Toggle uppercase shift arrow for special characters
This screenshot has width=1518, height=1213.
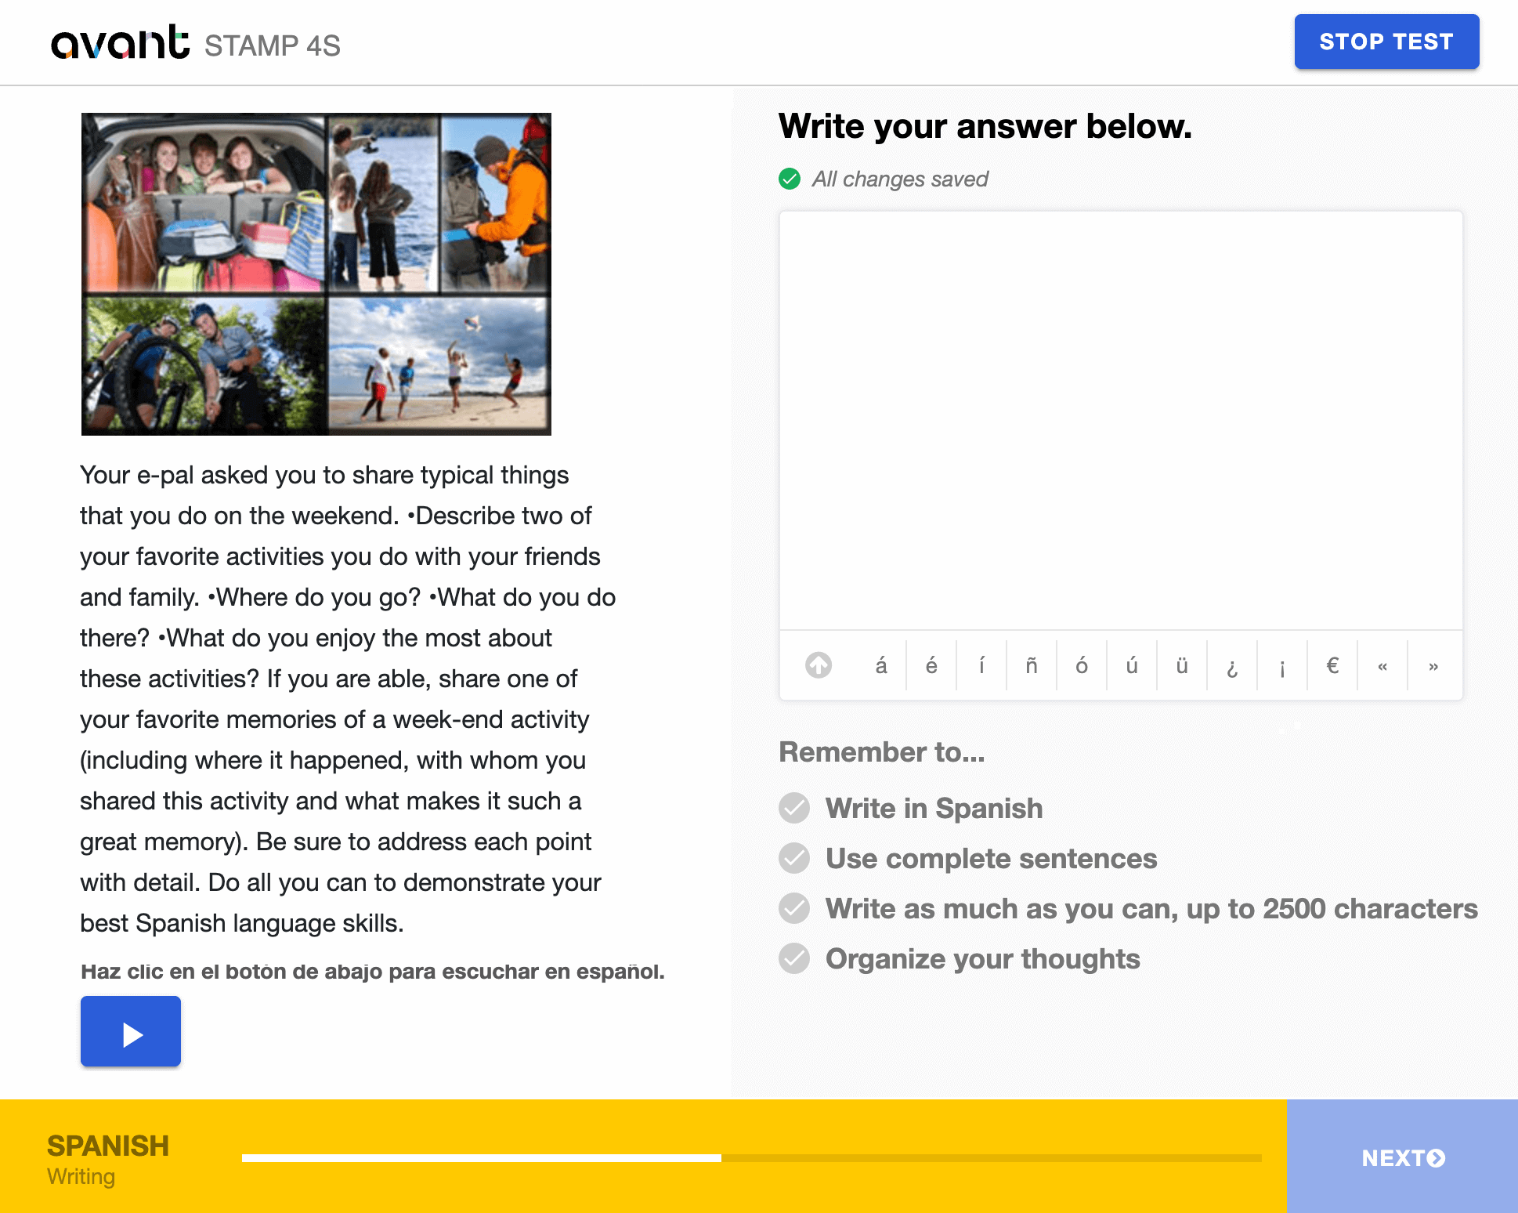pyautogui.click(x=819, y=665)
